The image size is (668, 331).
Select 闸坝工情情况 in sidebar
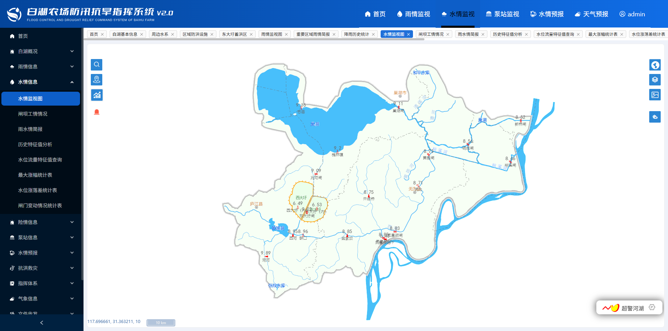tap(33, 114)
